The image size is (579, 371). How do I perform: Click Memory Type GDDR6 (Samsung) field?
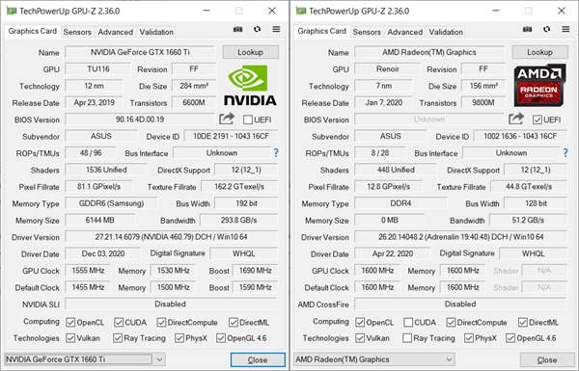[111, 203]
